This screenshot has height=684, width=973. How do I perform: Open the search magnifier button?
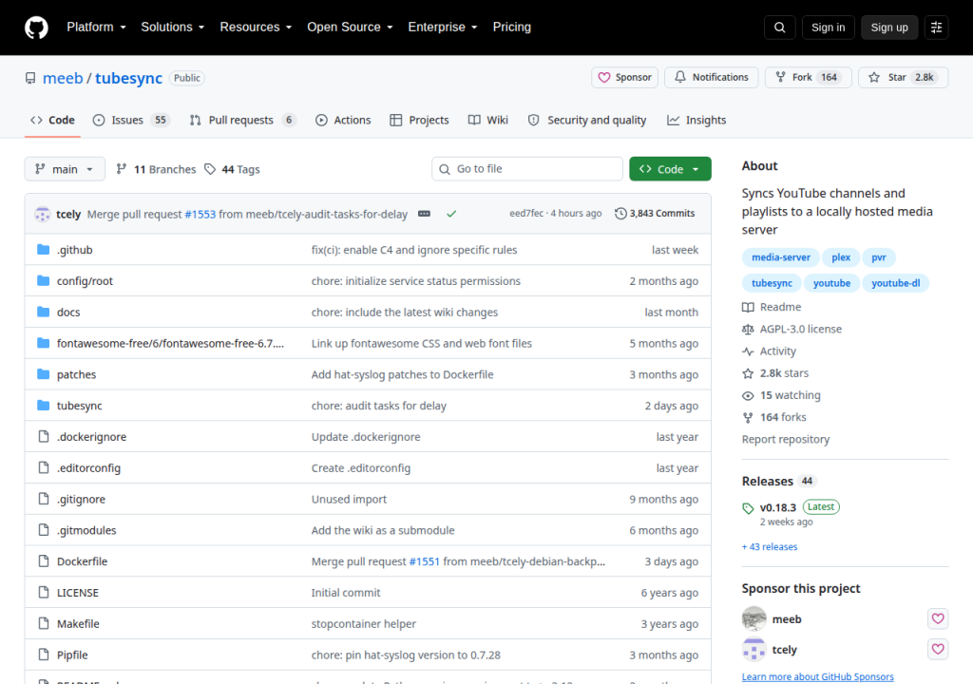tap(779, 28)
